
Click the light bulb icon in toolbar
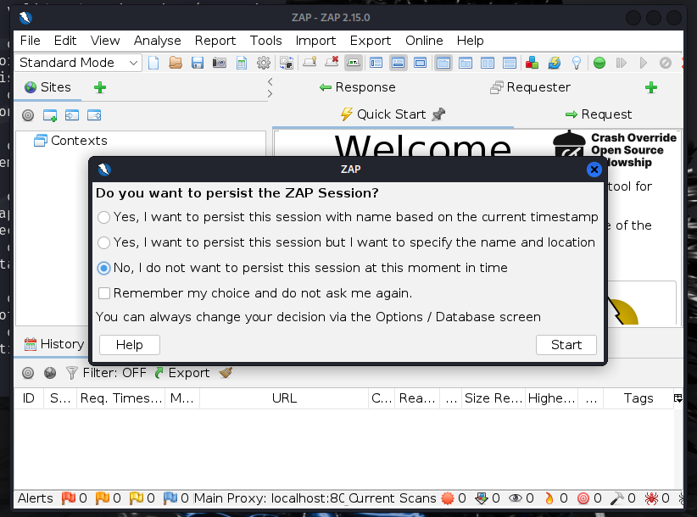(577, 63)
